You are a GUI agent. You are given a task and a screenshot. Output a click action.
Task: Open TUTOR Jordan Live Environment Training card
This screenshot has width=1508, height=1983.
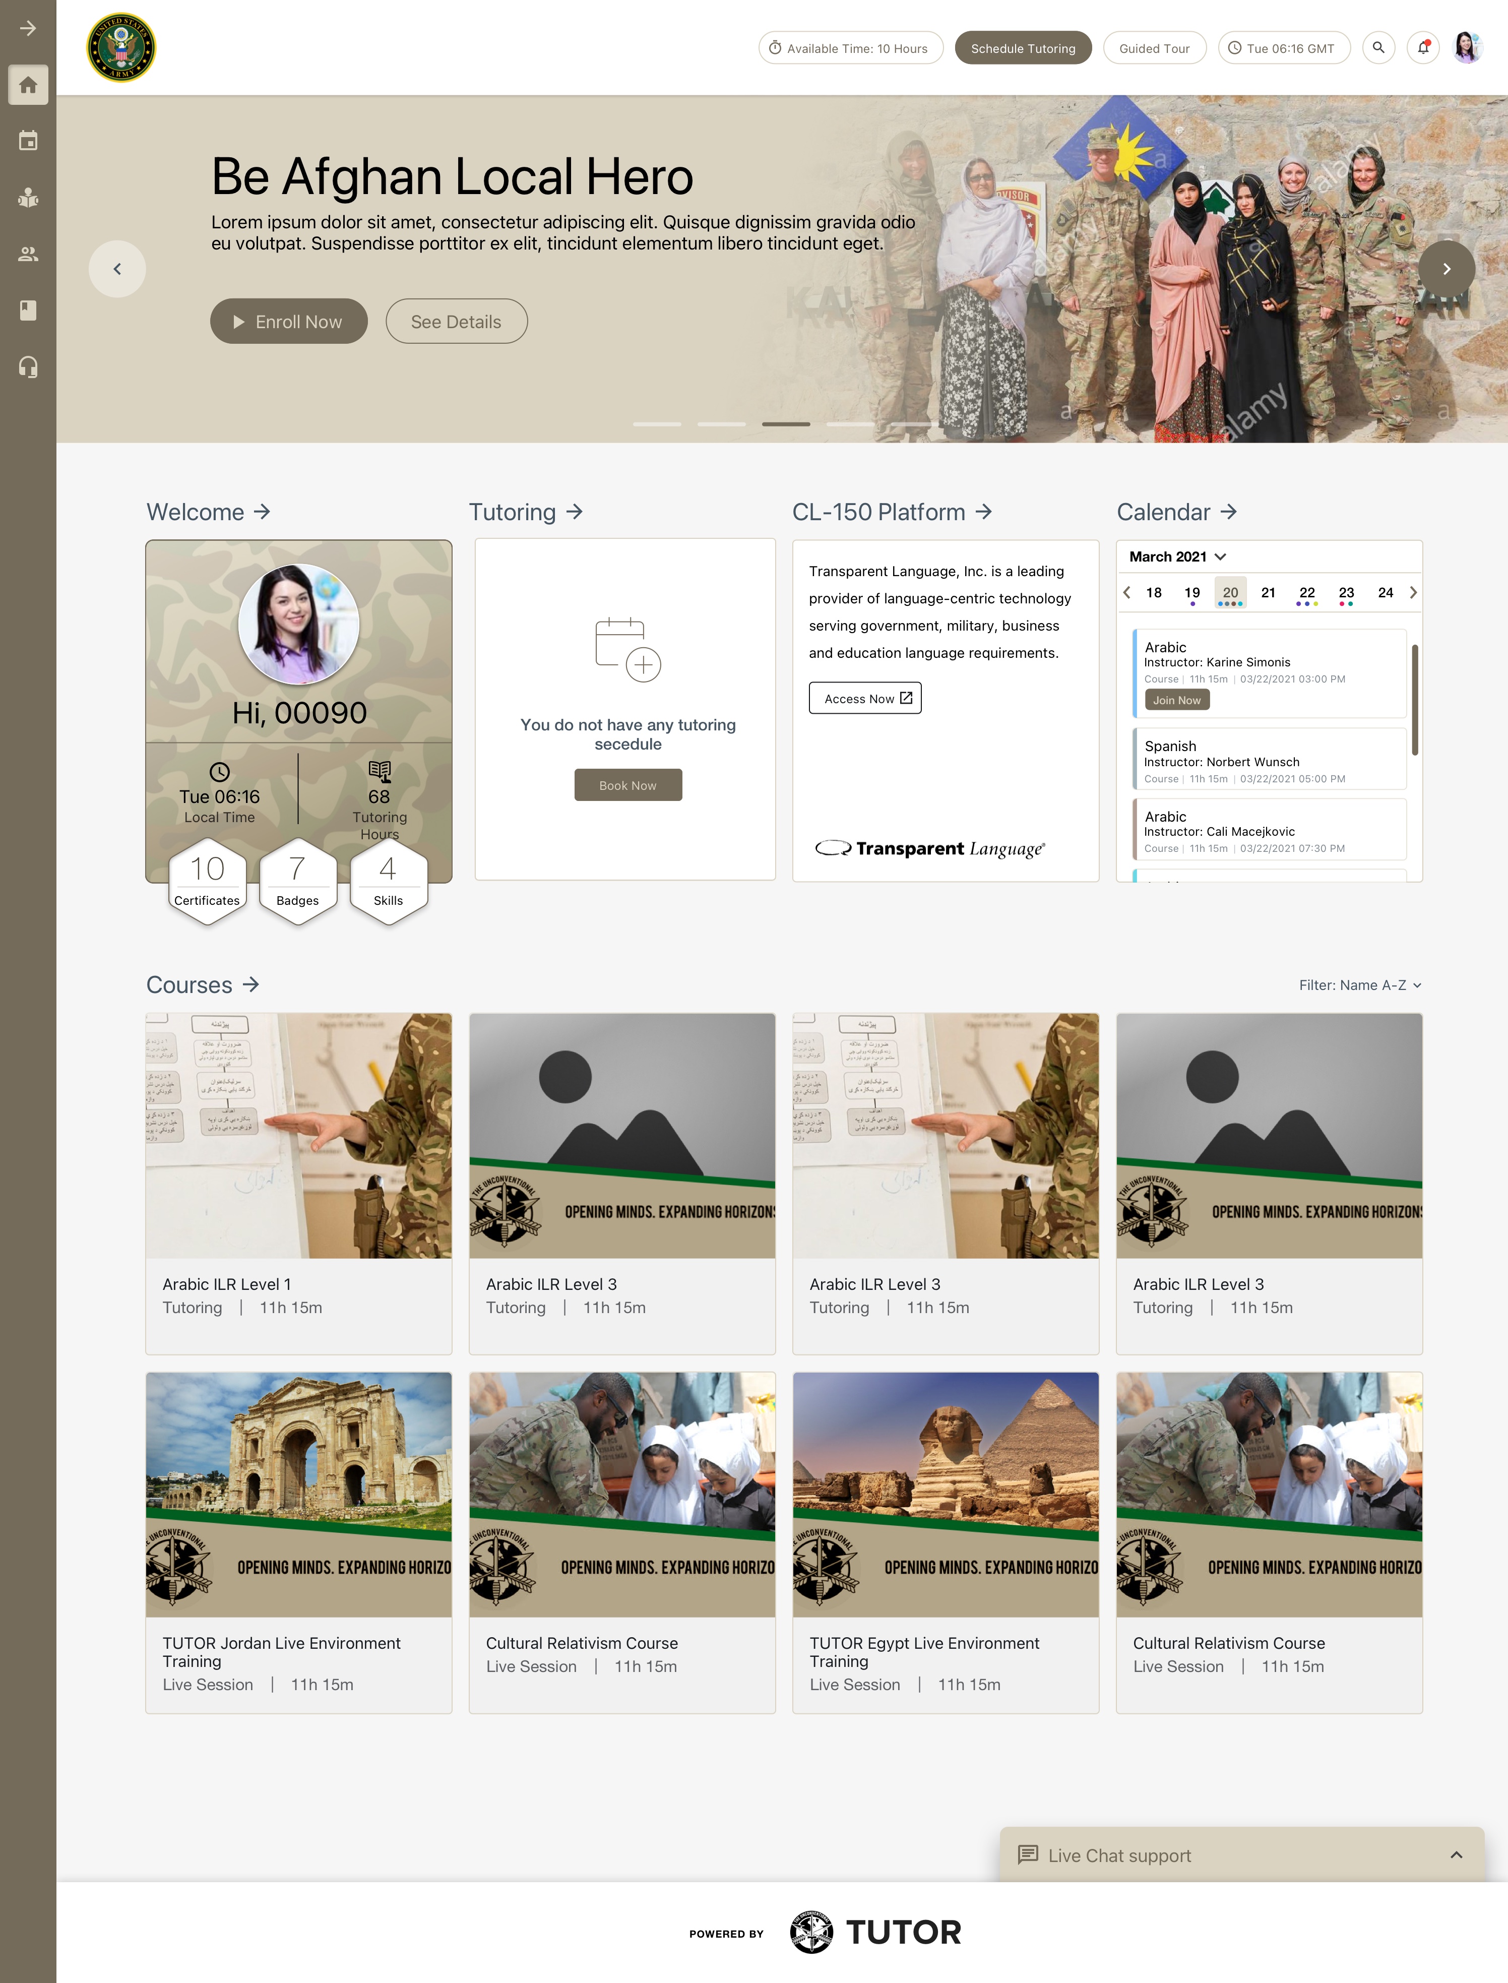299,1542
